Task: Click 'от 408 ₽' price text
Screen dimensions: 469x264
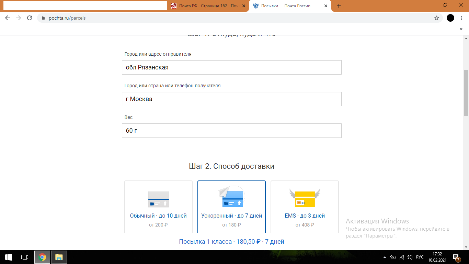Action: tap(305, 225)
